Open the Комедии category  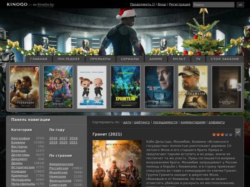(18, 171)
